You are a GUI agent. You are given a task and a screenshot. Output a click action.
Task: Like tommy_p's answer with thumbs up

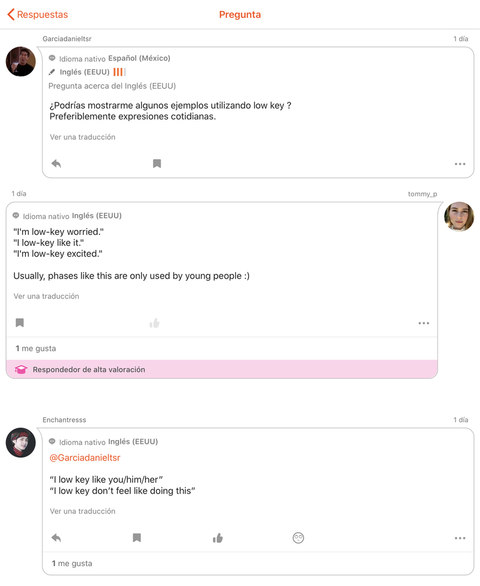[x=155, y=323]
